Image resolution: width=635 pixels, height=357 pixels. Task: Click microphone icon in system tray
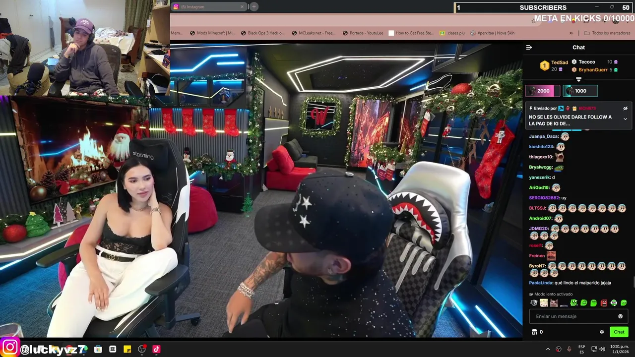[569, 349]
